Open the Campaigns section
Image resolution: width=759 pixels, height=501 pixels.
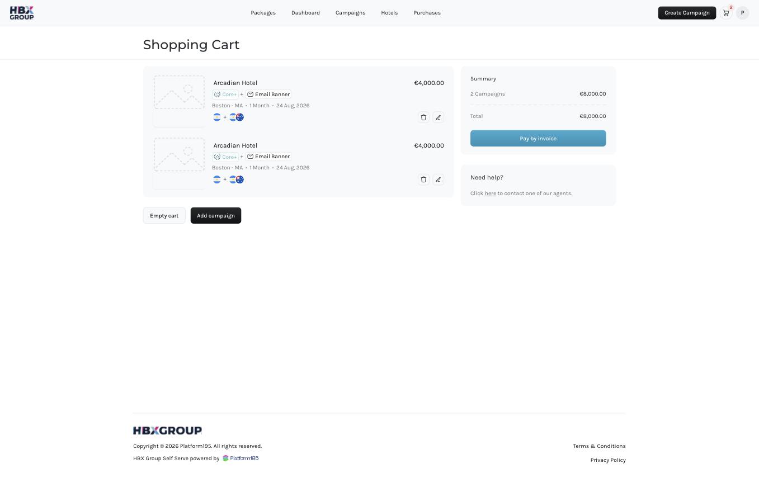coord(350,13)
